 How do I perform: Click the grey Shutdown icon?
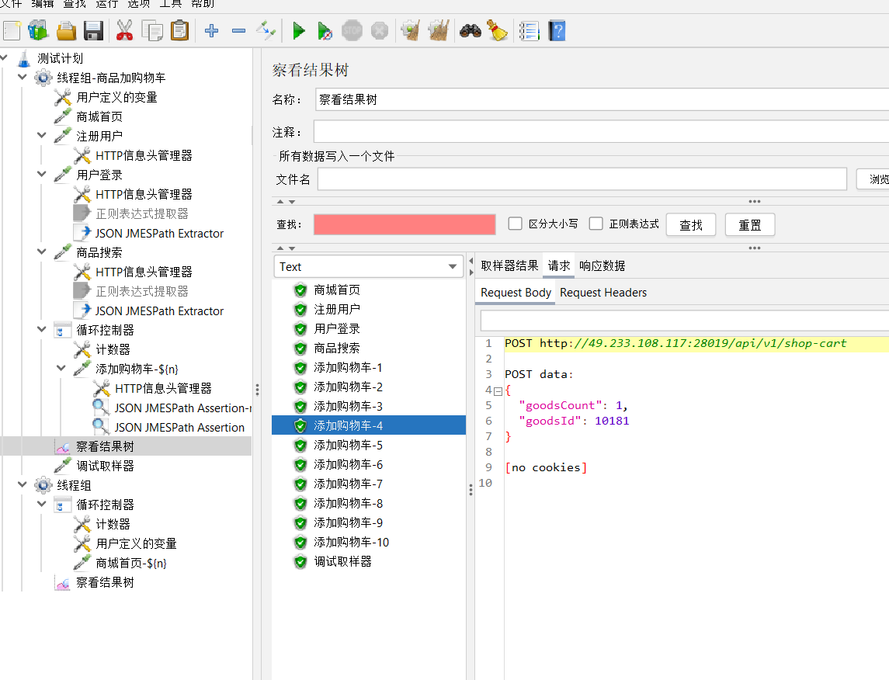click(380, 30)
